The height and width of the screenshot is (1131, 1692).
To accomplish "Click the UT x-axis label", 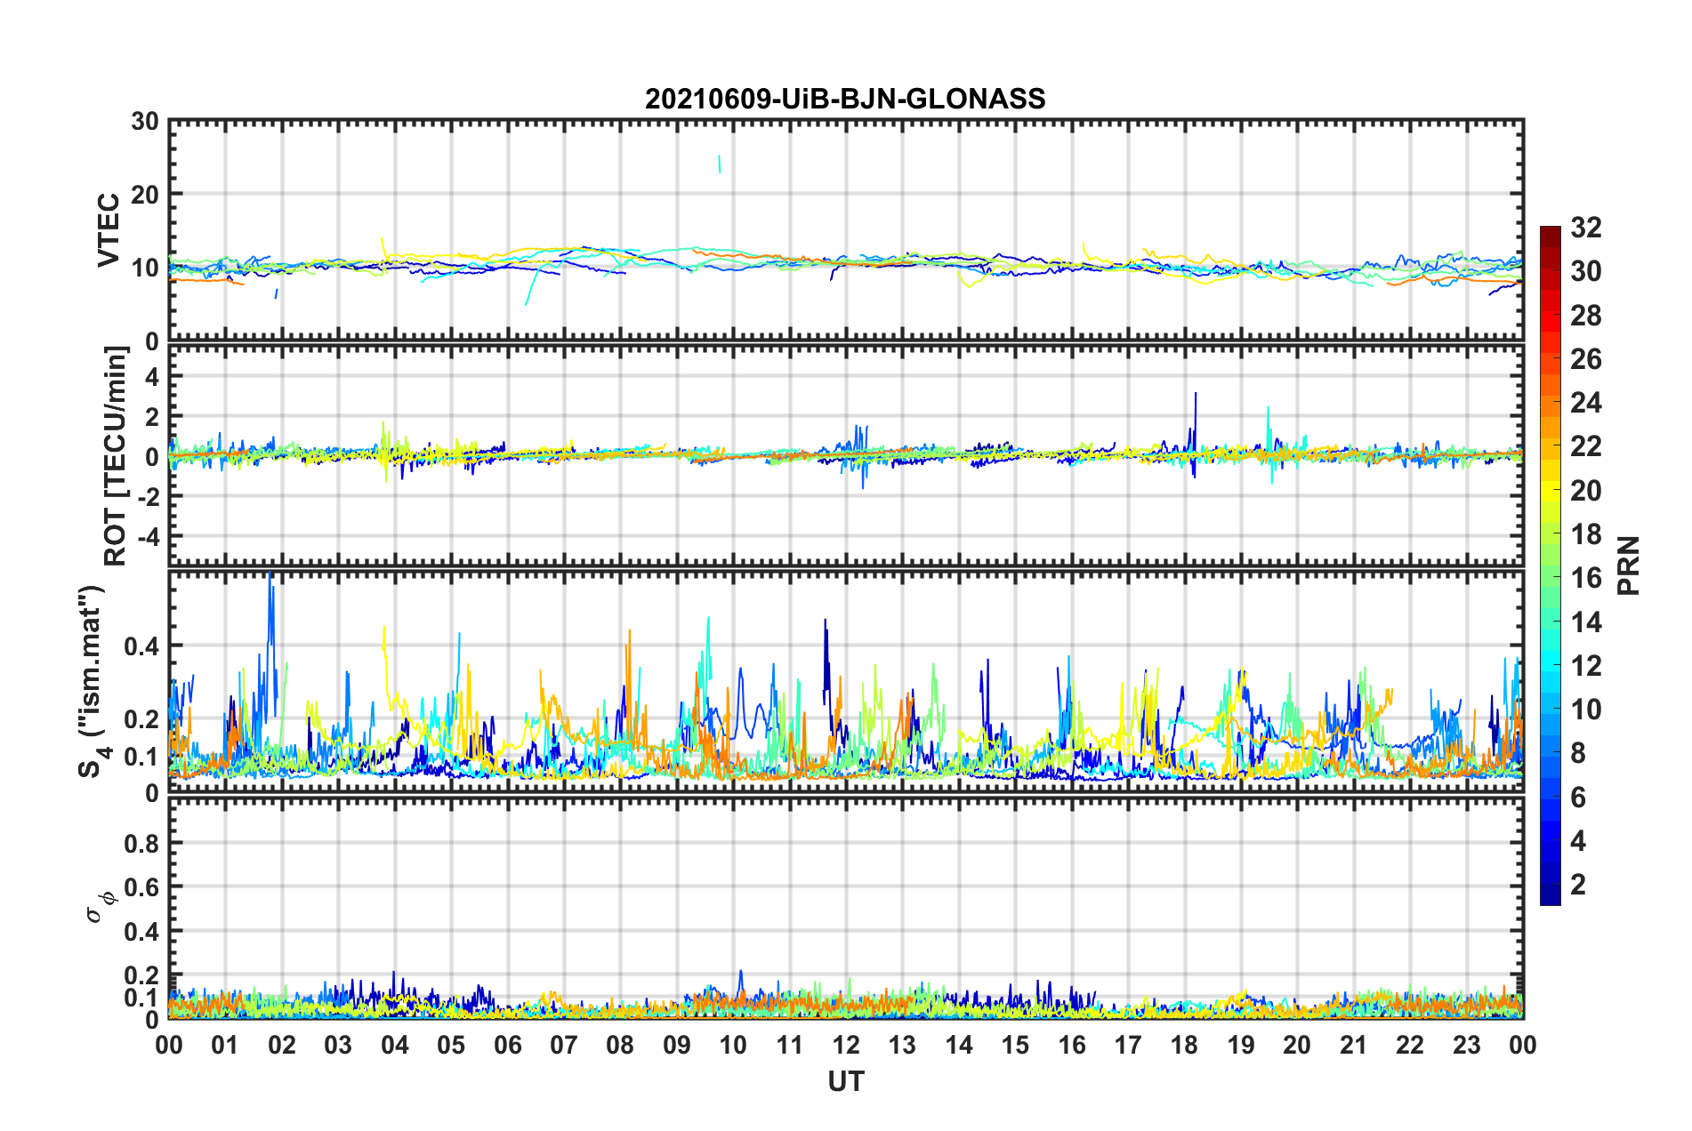I will (846, 1081).
